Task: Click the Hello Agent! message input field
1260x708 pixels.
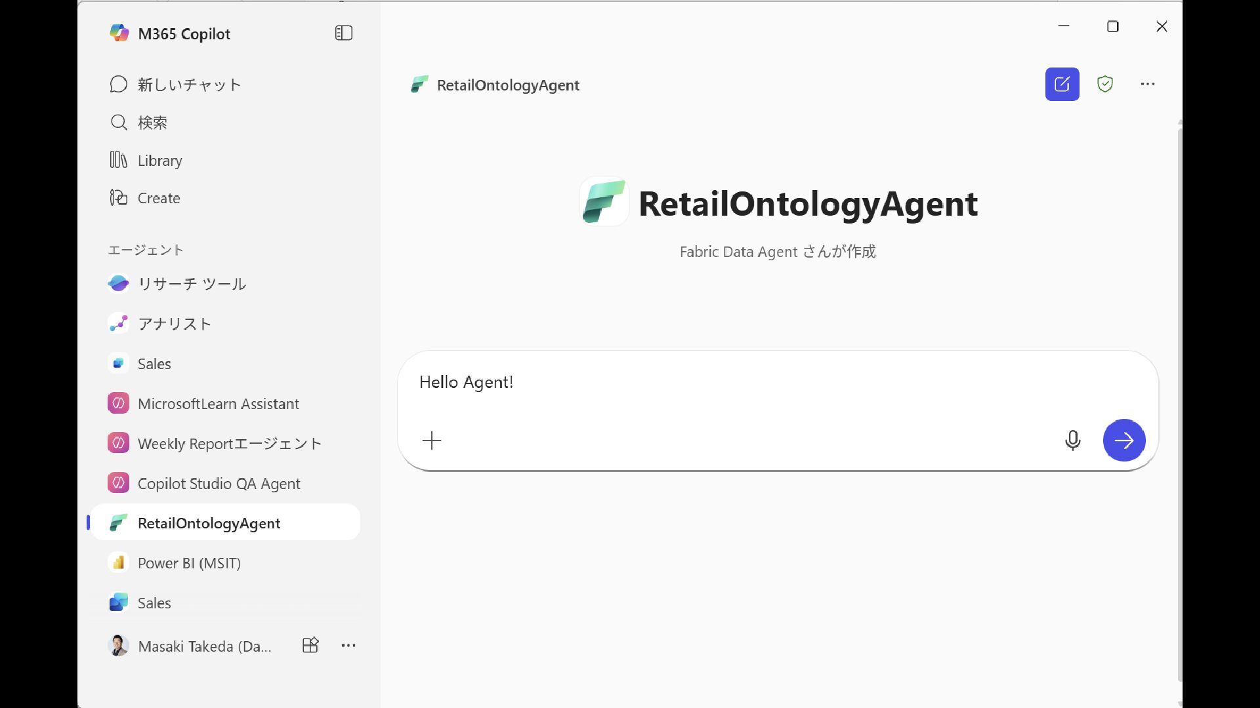Action: coord(722,383)
